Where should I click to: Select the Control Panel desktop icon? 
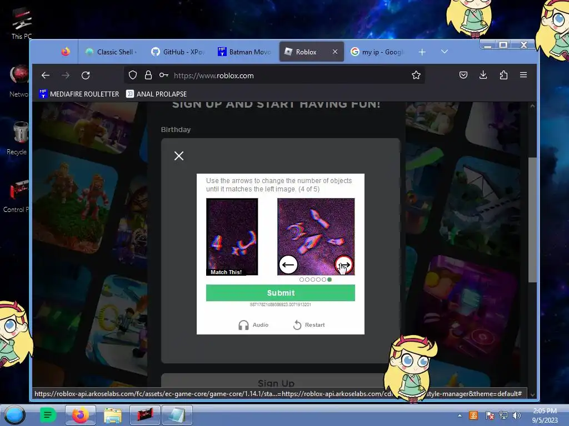tap(16, 196)
